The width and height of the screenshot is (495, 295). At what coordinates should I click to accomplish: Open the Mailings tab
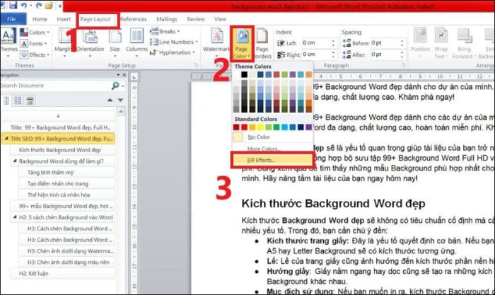[168, 19]
